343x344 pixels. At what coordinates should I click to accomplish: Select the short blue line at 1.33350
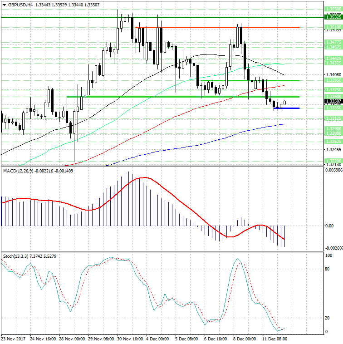point(287,108)
